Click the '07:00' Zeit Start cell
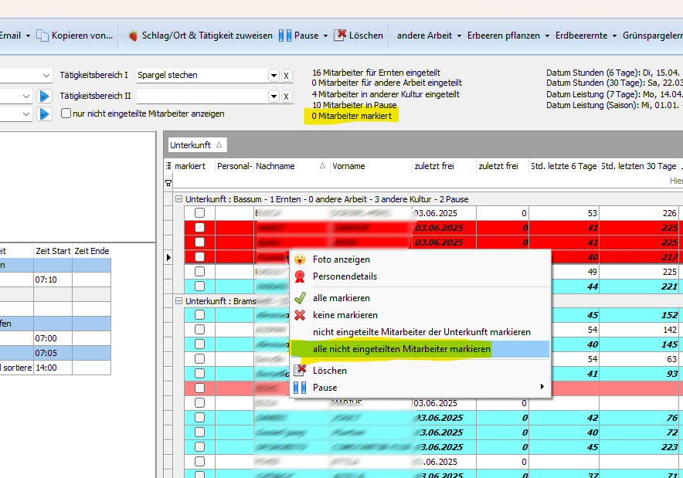The width and height of the screenshot is (683, 478). [x=53, y=338]
